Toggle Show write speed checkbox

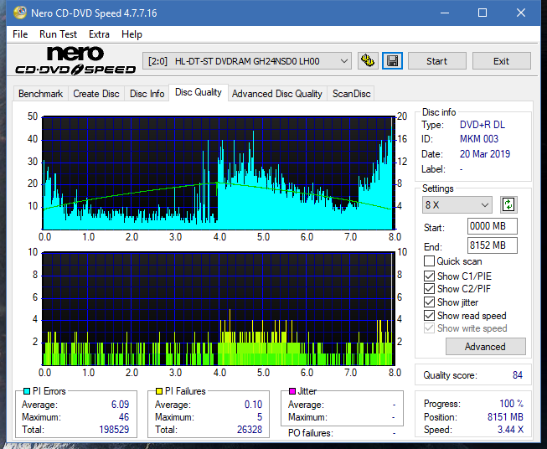[x=429, y=328]
